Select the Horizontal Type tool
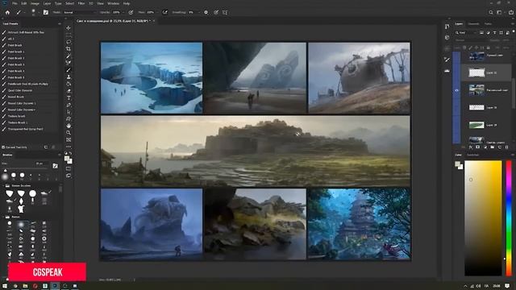The image size is (516, 290). coord(69,97)
